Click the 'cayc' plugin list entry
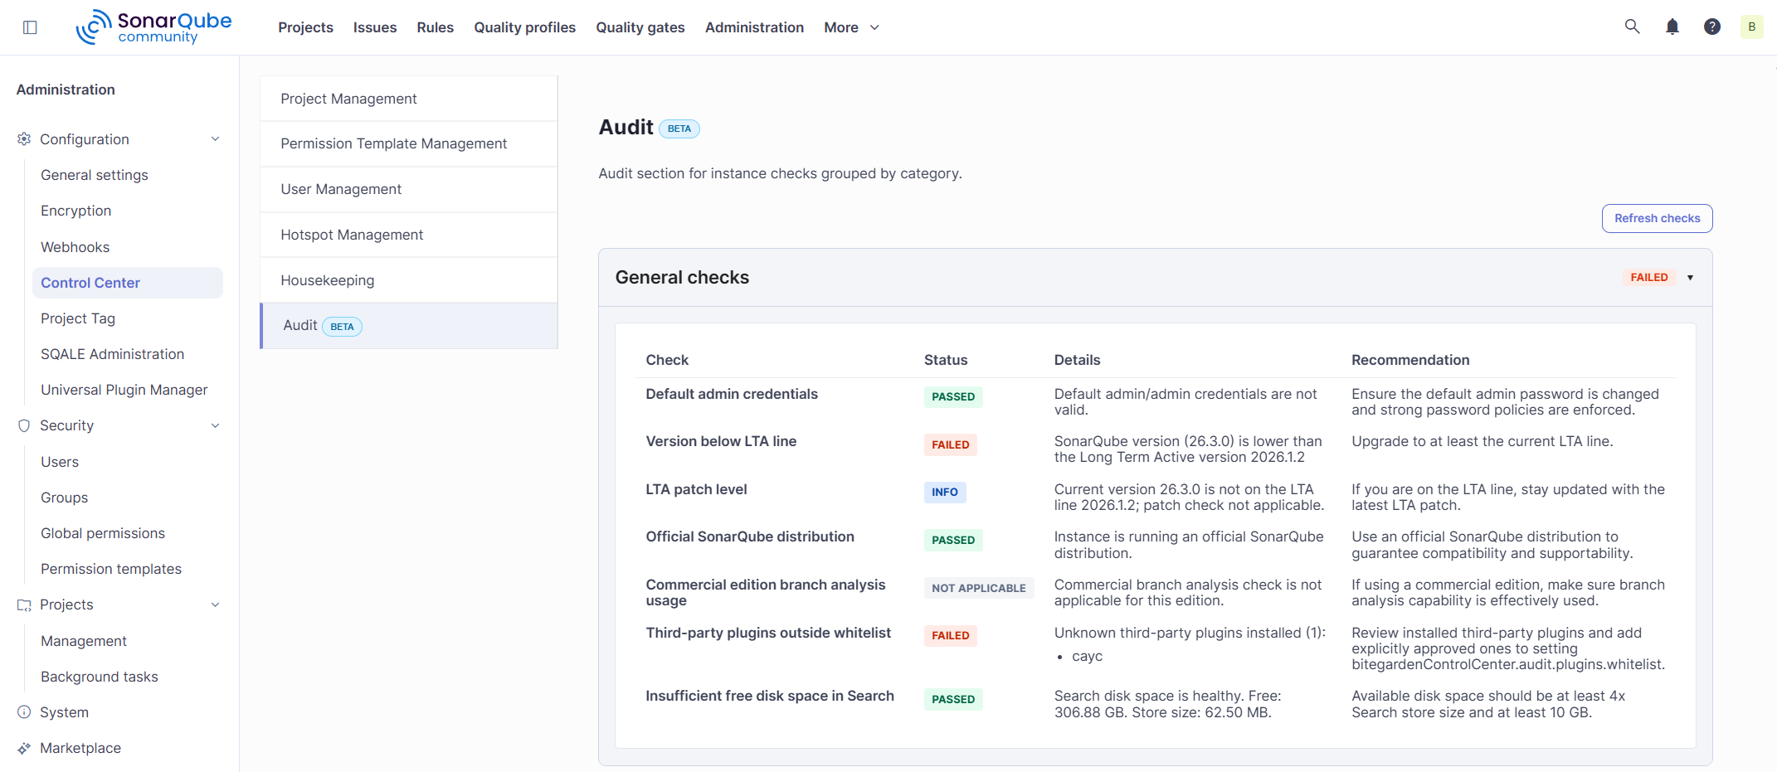The image size is (1777, 772). pyautogui.click(x=1087, y=656)
